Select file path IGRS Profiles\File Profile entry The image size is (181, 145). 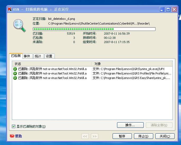[132, 73]
